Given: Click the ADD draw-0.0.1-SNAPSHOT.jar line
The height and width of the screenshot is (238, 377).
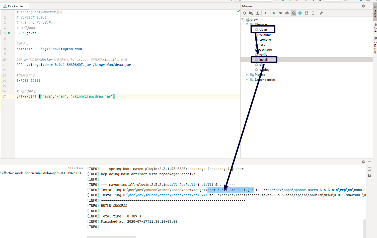Looking at the screenshot, I should [74, 65].
